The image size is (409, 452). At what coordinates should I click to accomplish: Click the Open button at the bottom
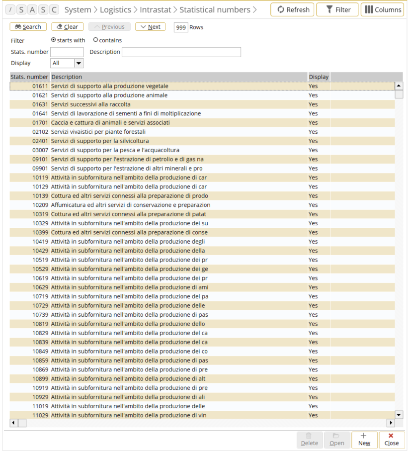[x=337, y=440]
